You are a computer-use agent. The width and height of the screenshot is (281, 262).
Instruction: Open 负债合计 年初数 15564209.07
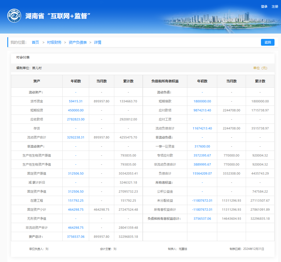[202, 173]
